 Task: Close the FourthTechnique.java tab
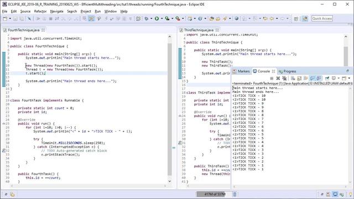click(43, 30)
